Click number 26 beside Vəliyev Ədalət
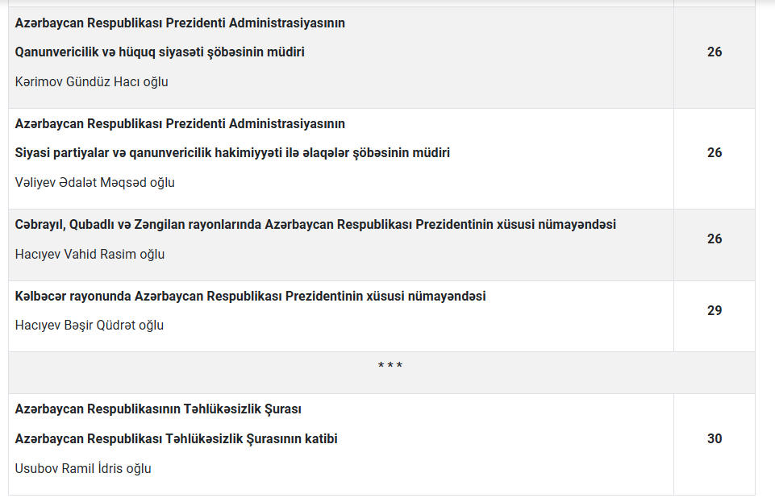This screenshot has height=498, width=775. (714, 153)
